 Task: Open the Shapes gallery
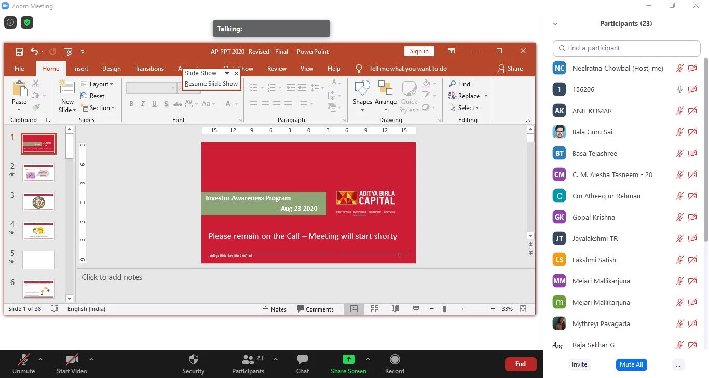[x=362, y=96]
